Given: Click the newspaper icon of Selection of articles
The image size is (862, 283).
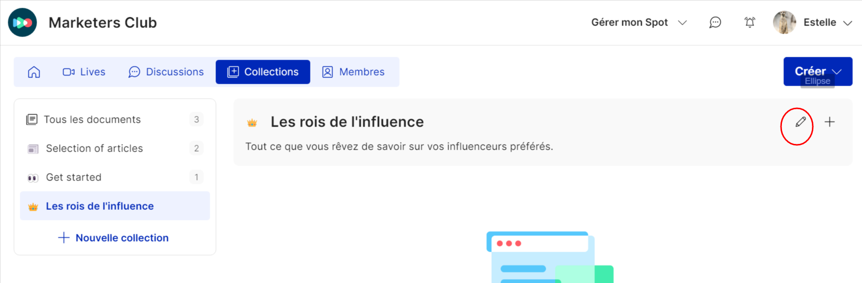Looking at the screenshot, I should 33,149.
